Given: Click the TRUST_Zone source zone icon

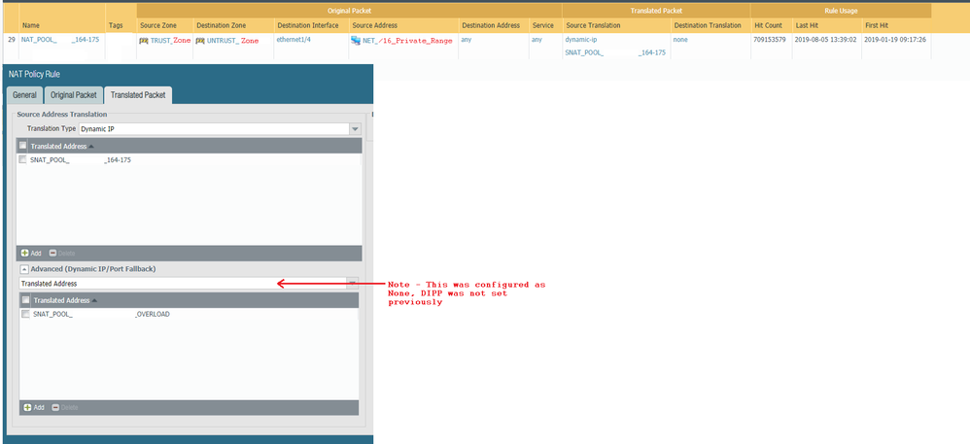Looking at the screenshot, I should pos(144,41).
